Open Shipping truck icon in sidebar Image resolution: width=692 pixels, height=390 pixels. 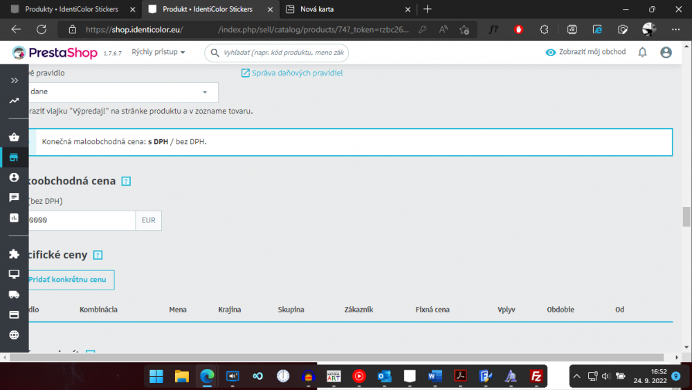coord(14,294)
